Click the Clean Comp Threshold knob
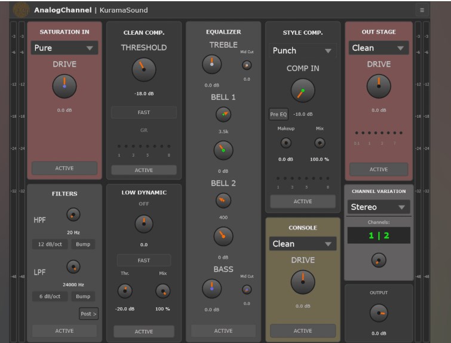Image resolution: width=451 pixels, height=343 pixels. [144, 70]
